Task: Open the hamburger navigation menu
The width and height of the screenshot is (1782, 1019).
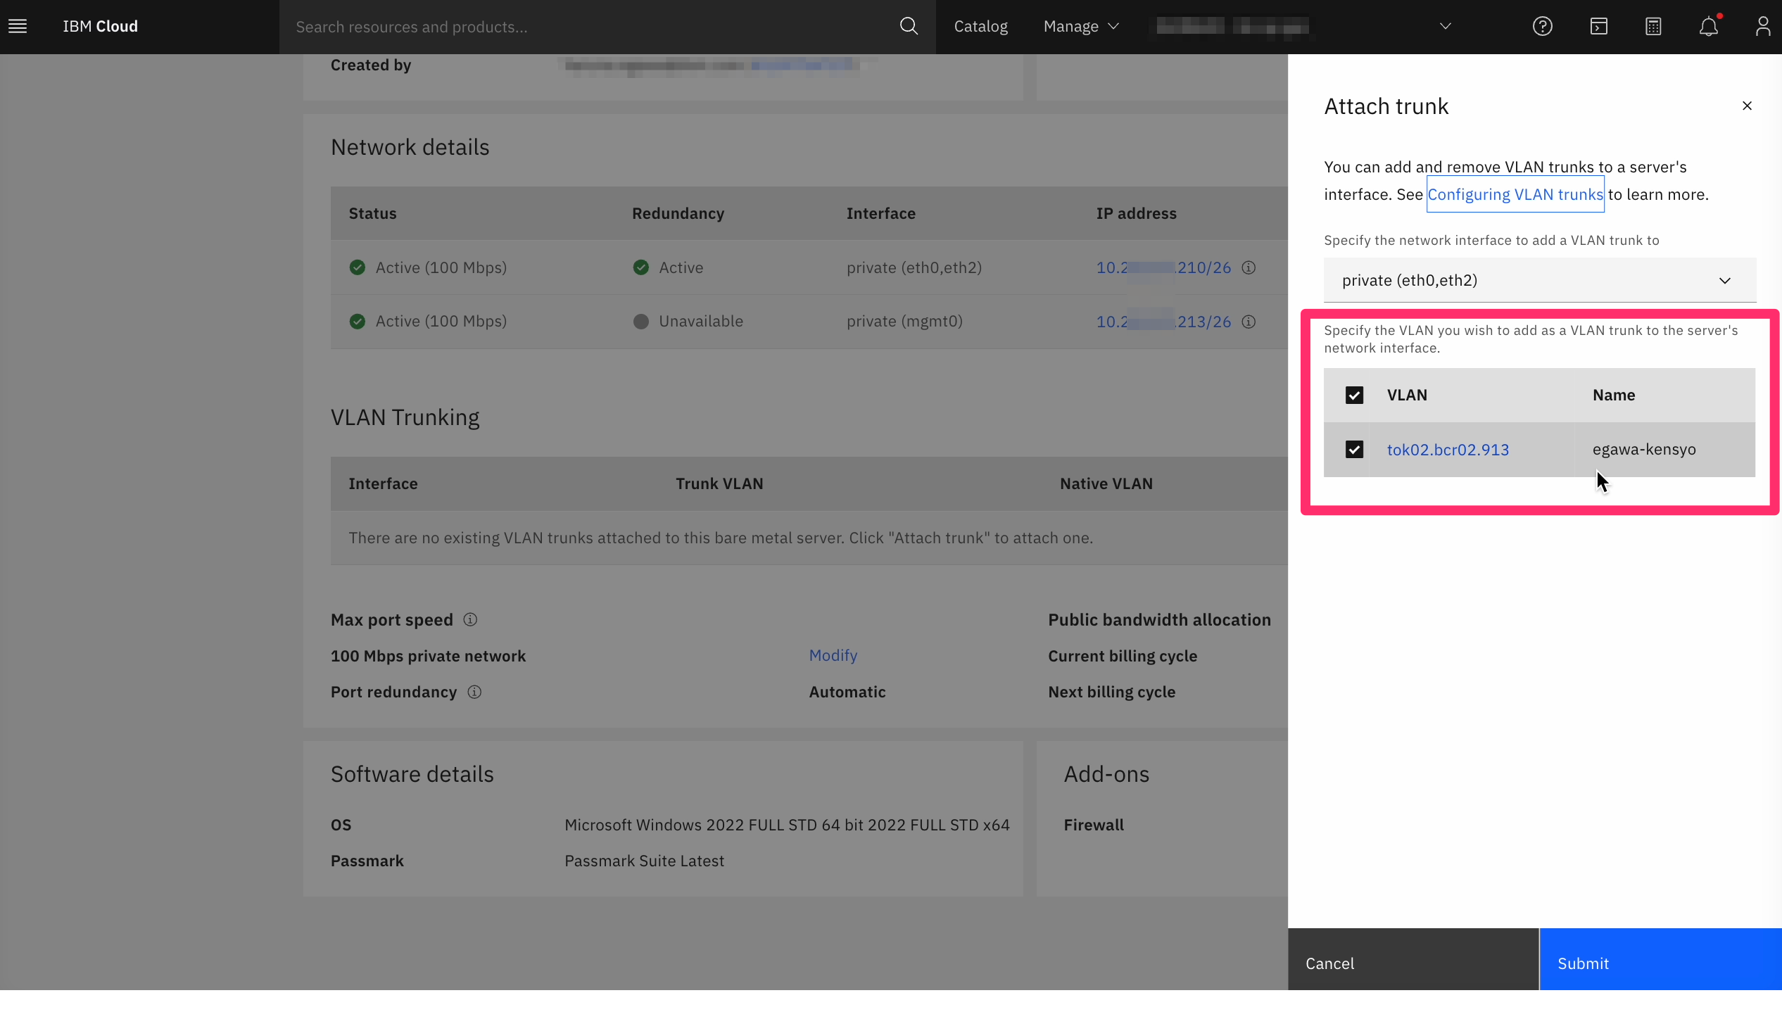Action: coord(18,27)
